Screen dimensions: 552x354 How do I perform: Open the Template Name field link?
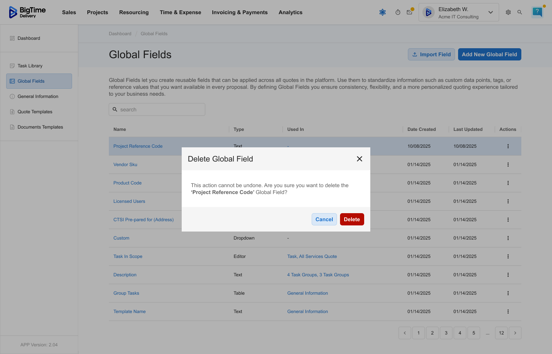click(x=130, y=312)
